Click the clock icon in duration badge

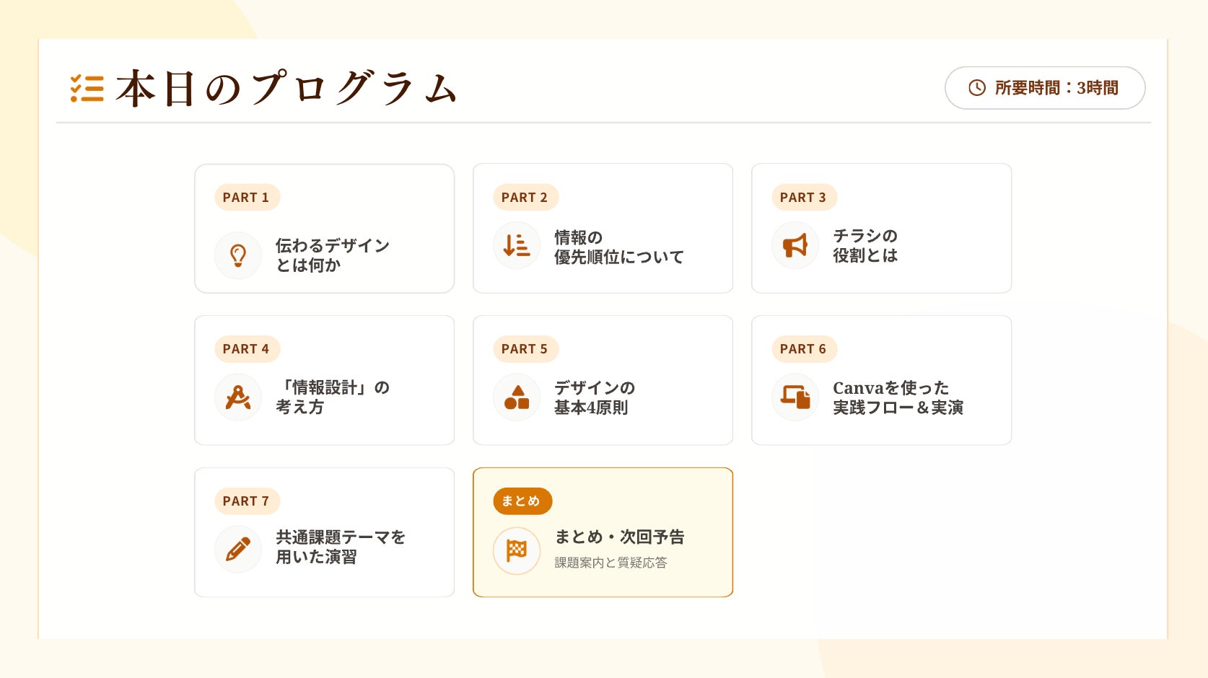(976, 88)
